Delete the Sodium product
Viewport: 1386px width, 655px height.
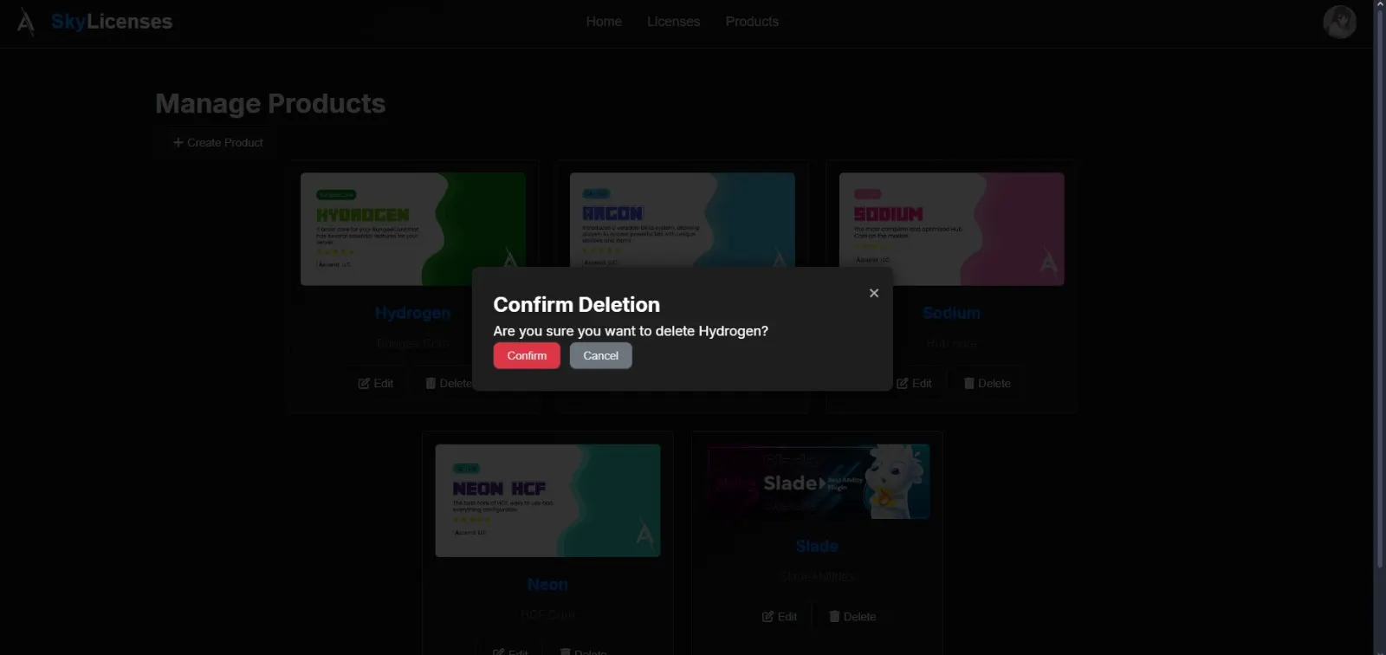click(987, 384)
